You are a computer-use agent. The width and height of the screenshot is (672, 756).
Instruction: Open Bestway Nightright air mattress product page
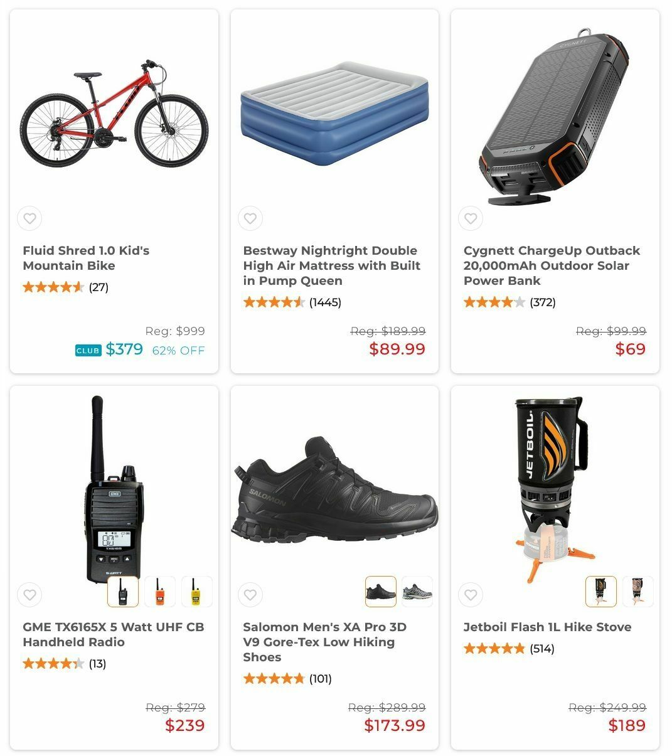[332, 265]
